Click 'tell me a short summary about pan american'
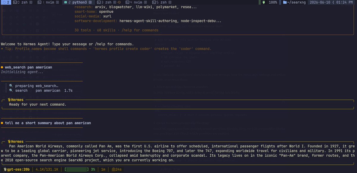Screen dimensions: 357x173 [48, 123]
